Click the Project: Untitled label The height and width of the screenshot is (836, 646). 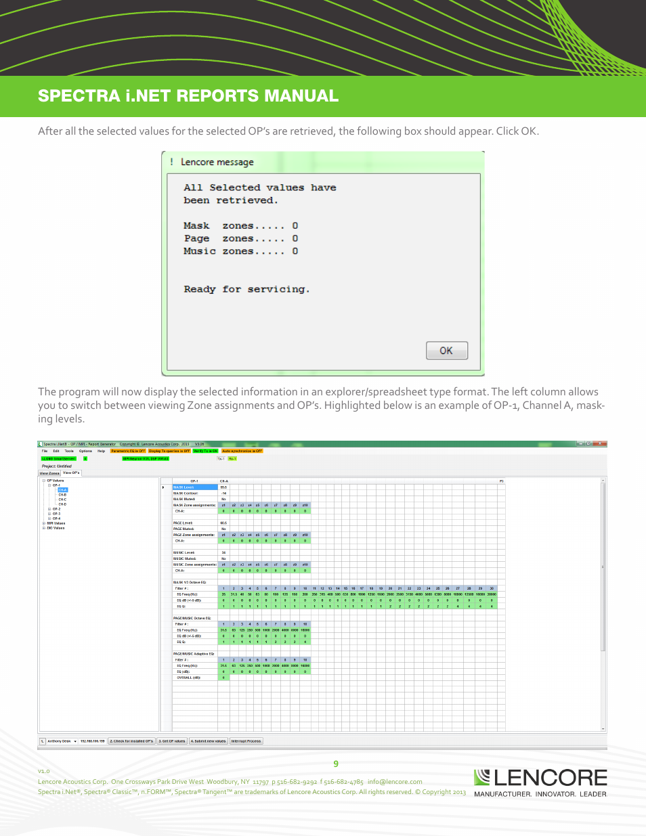pos(56,466)
